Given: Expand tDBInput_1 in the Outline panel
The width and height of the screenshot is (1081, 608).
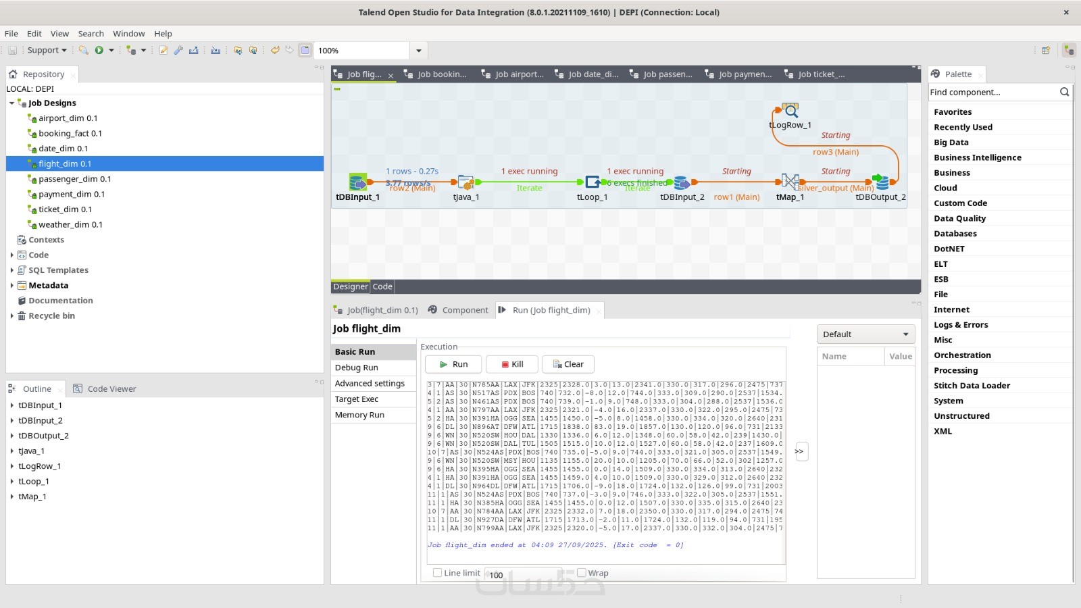Looking at the screenshot, I should [x=12, y=405].
